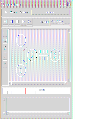The image size is (97, 119).
Task: Click right arrow of bottom panel scrollbar
Action: coord(69,114)
